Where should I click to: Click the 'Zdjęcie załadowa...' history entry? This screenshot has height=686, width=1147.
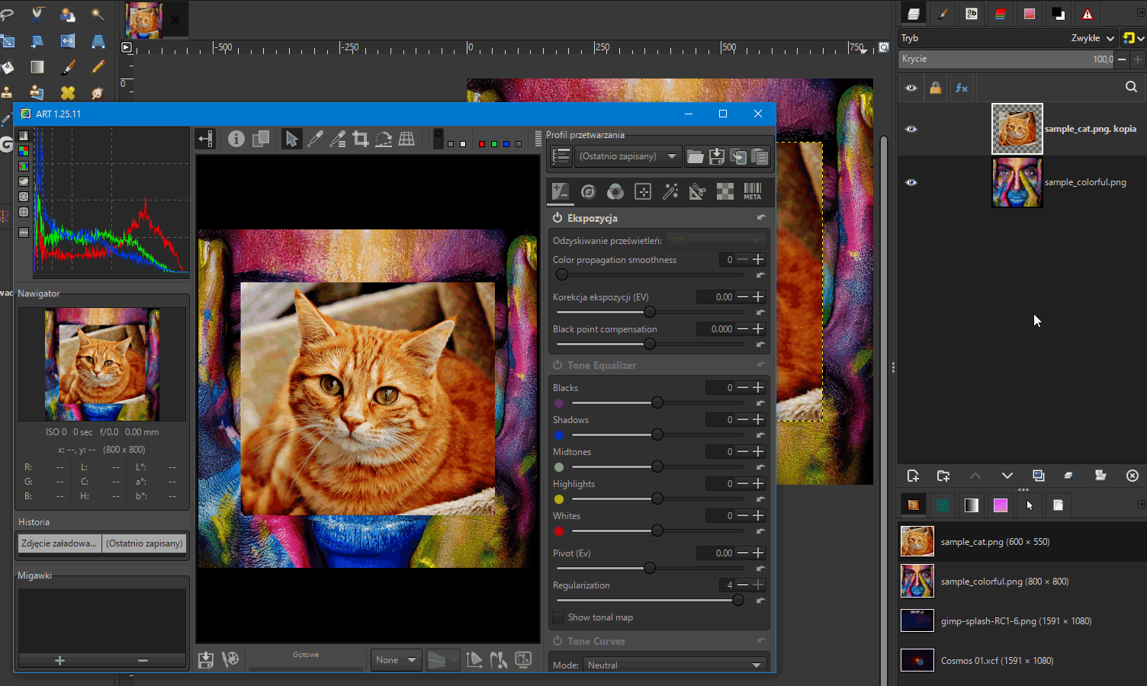point(59,543)
